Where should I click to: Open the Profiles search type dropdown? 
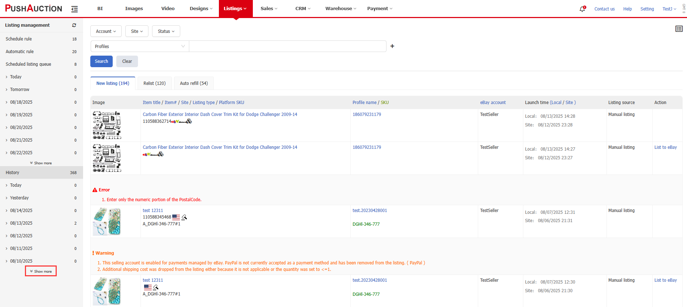click(140, 46)
